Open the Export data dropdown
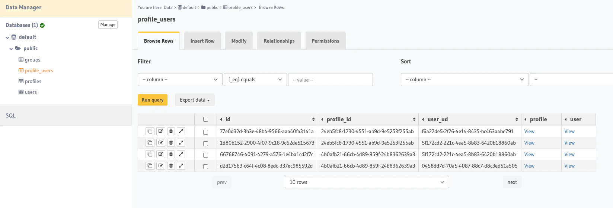Screen dimensions: 613x208 (195, 100)
